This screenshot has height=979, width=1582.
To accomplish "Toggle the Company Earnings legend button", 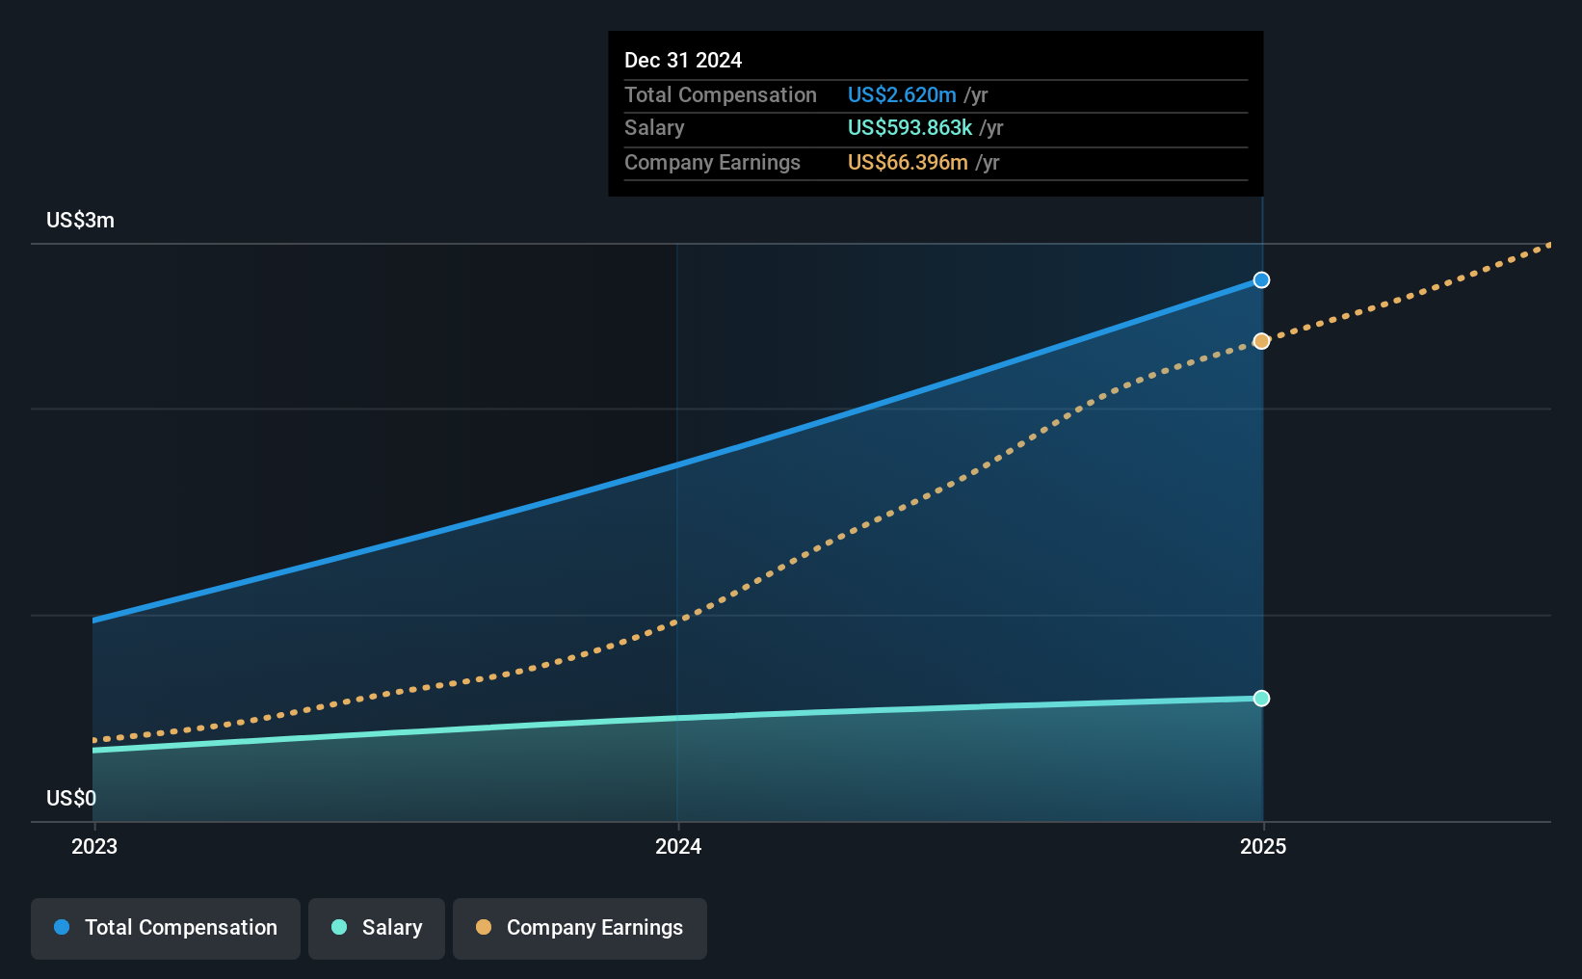I will point(580,929).
